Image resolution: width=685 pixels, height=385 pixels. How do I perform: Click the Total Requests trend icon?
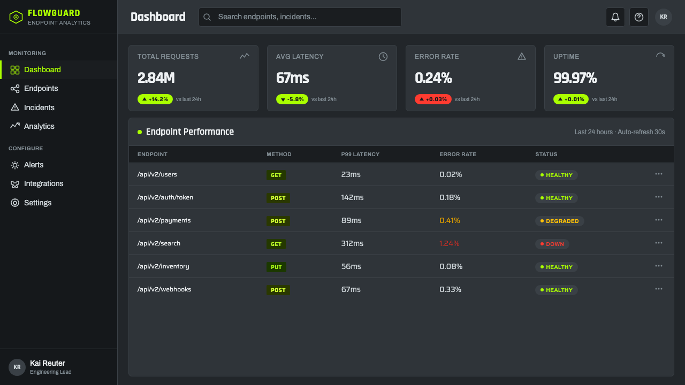point(245,56)
